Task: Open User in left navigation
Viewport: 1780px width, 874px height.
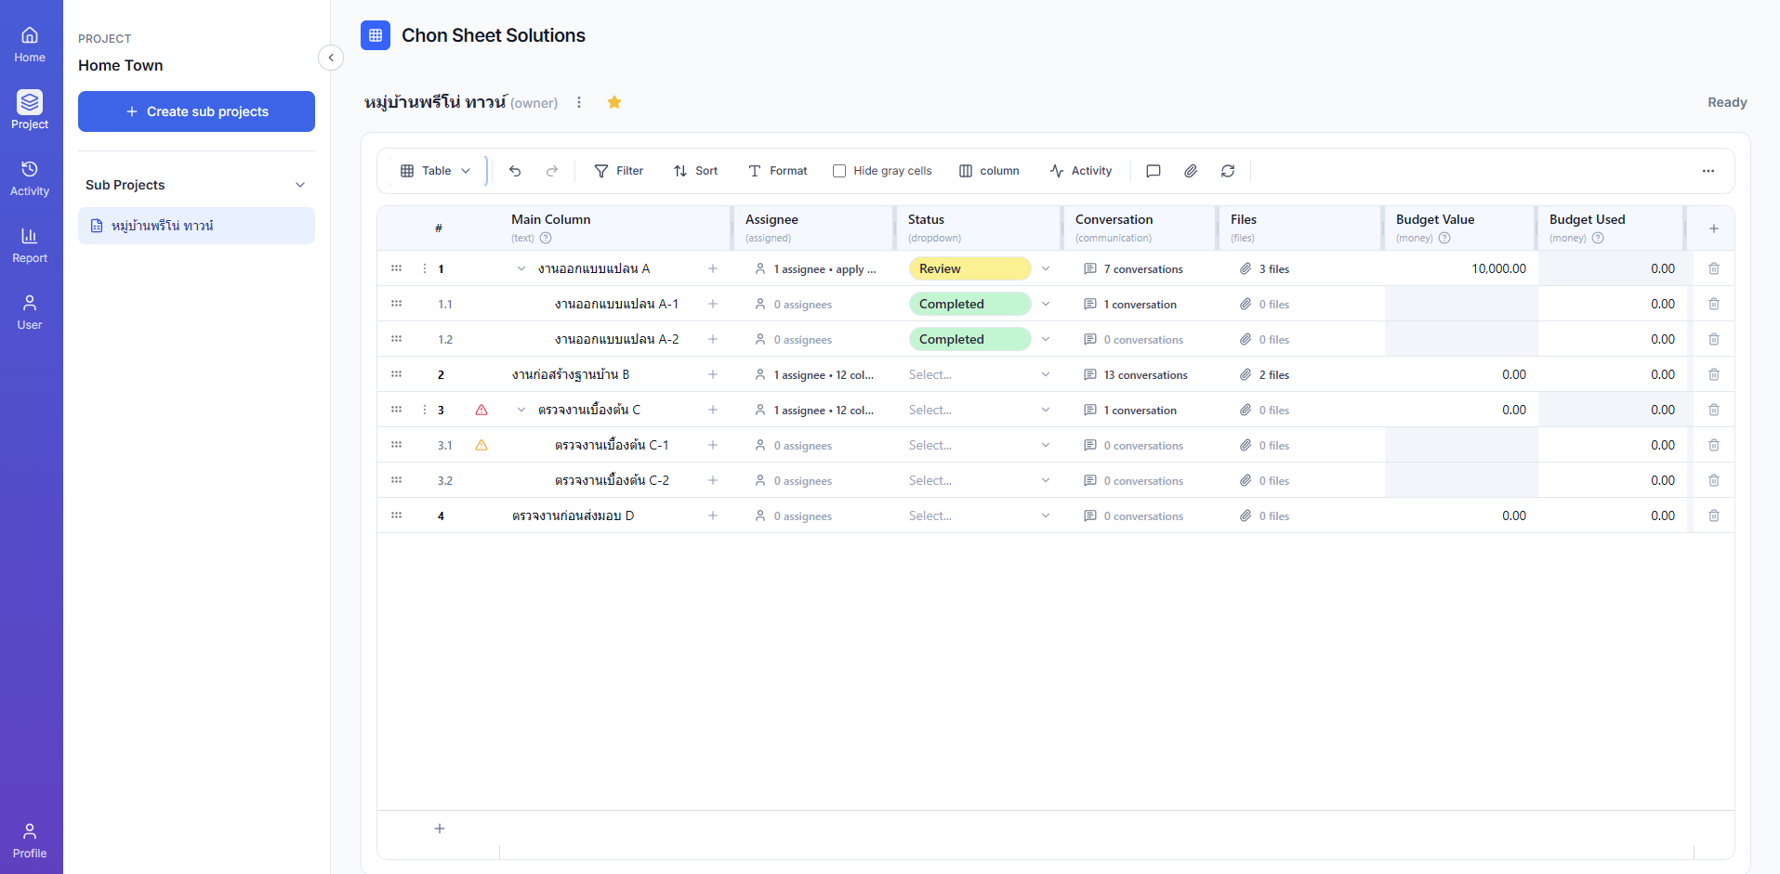Action: click(x=30, y=312)
